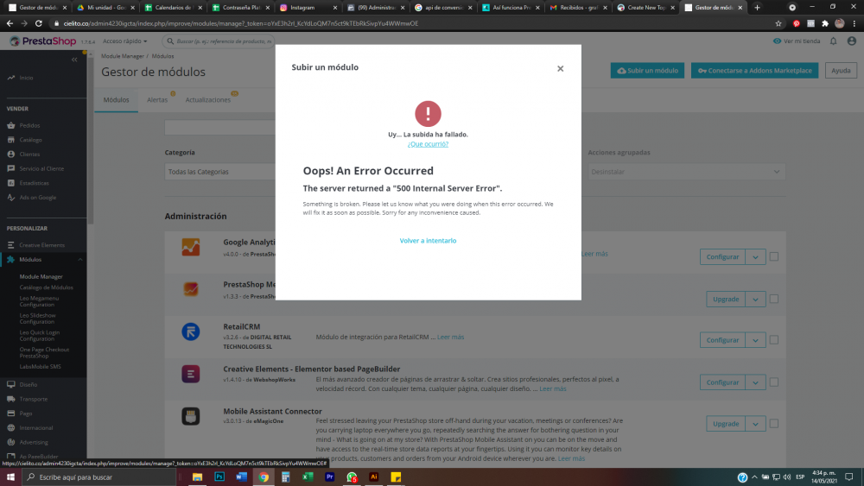Click RetailCRM Leer más link
The image size is (864, 486).
[x=450, y=337]
